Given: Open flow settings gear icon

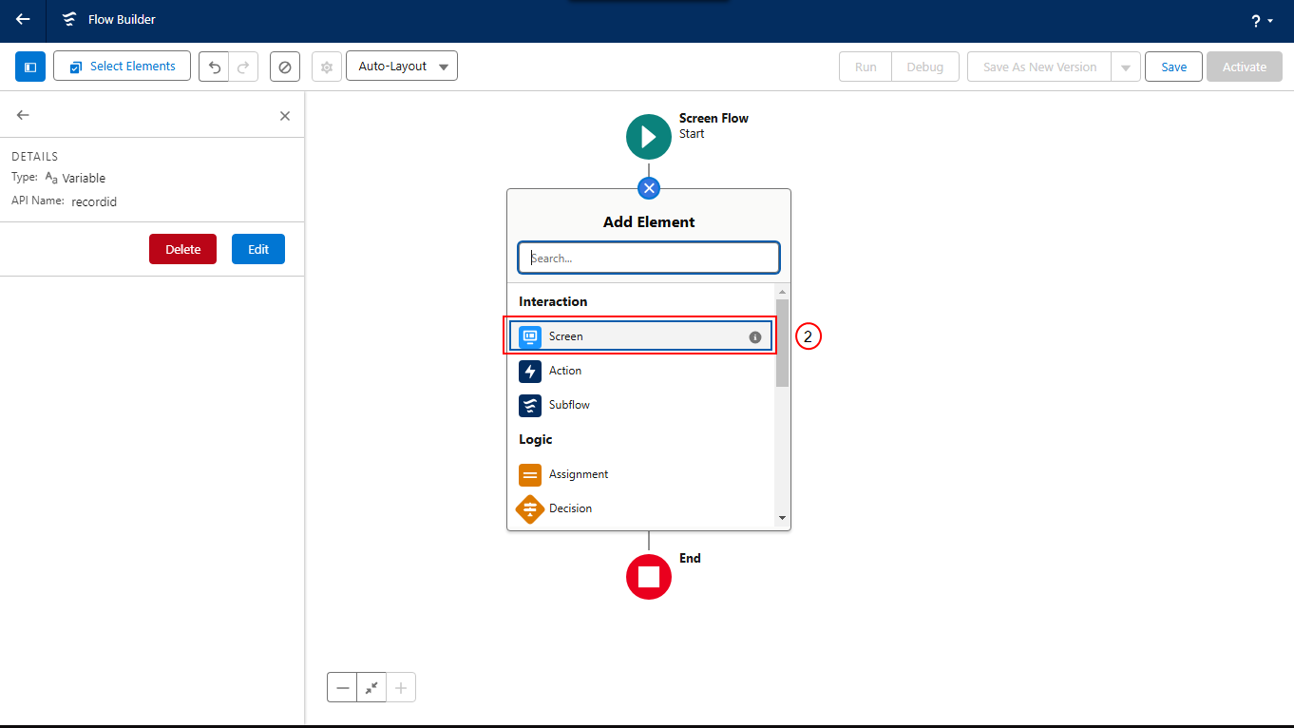Looking at the screenshot, I should coord(327,67).
